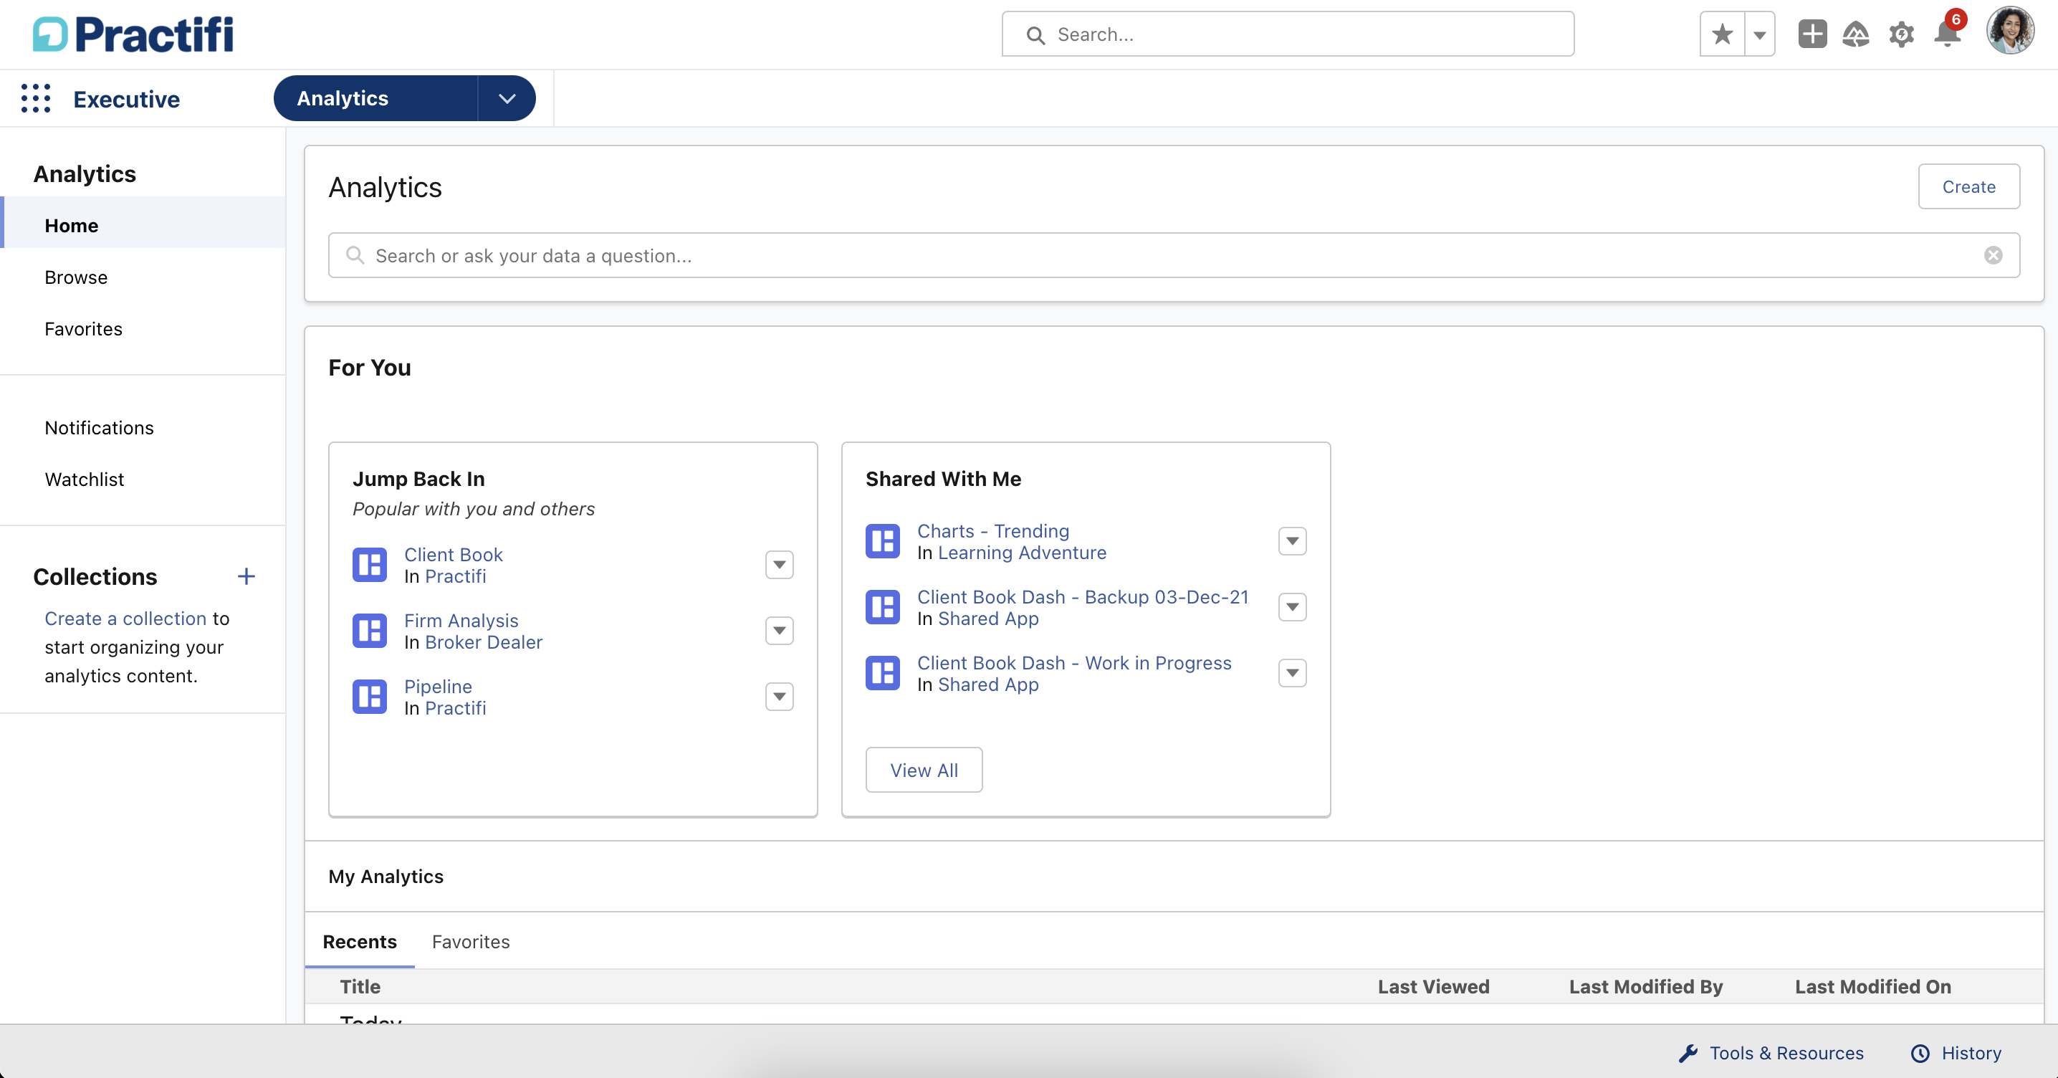The image size is (2058, 1078).
Task: Open the Client Book dashboard link
Action: 453,555
